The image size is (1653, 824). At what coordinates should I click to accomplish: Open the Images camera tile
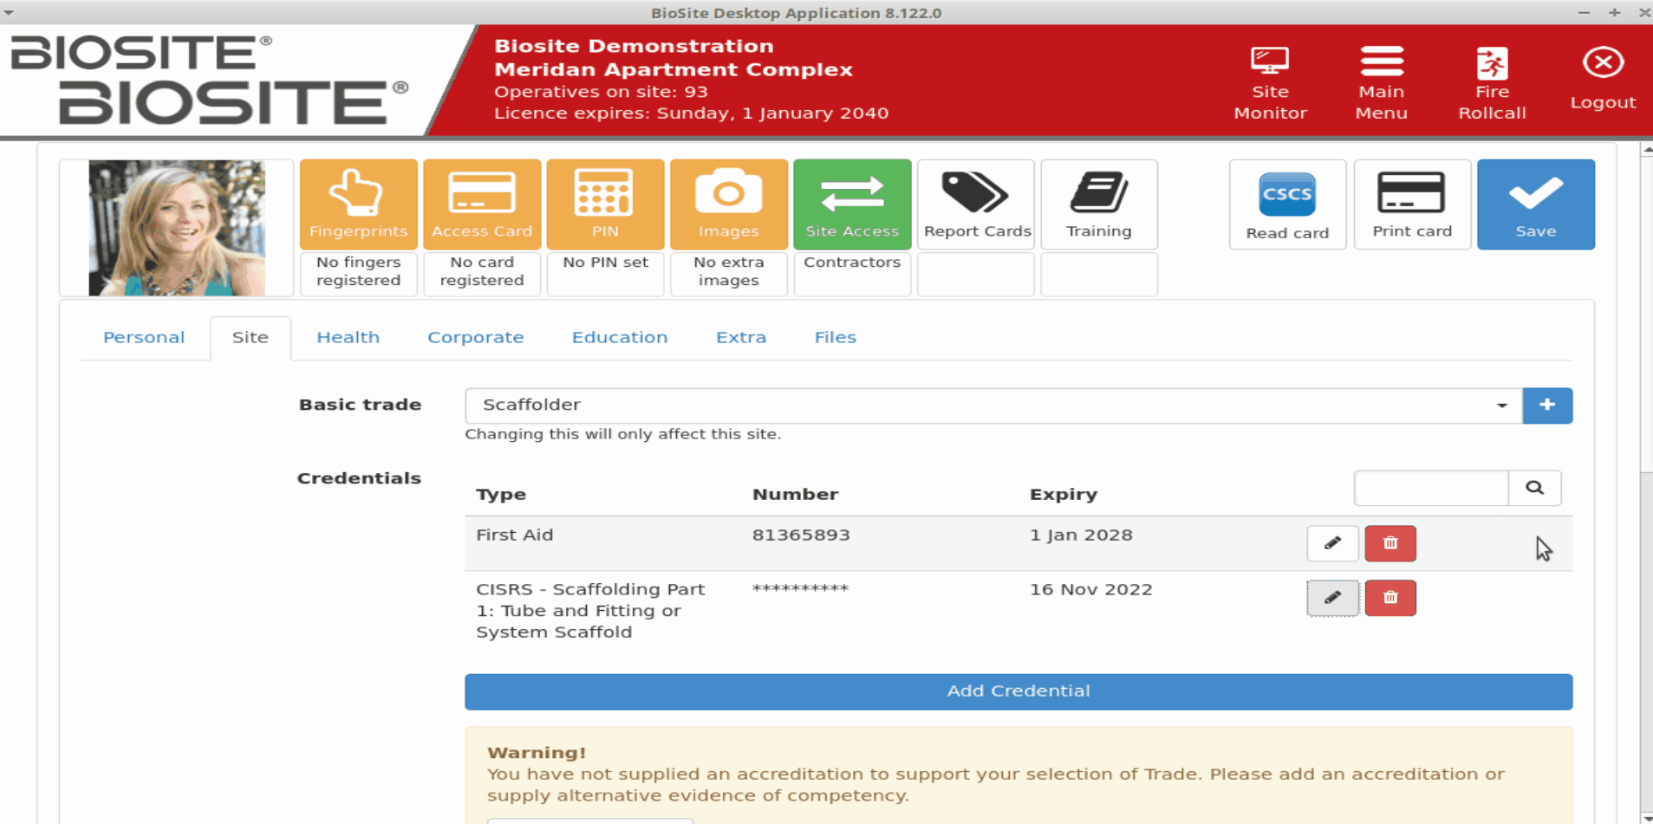(x=729, y=204)
